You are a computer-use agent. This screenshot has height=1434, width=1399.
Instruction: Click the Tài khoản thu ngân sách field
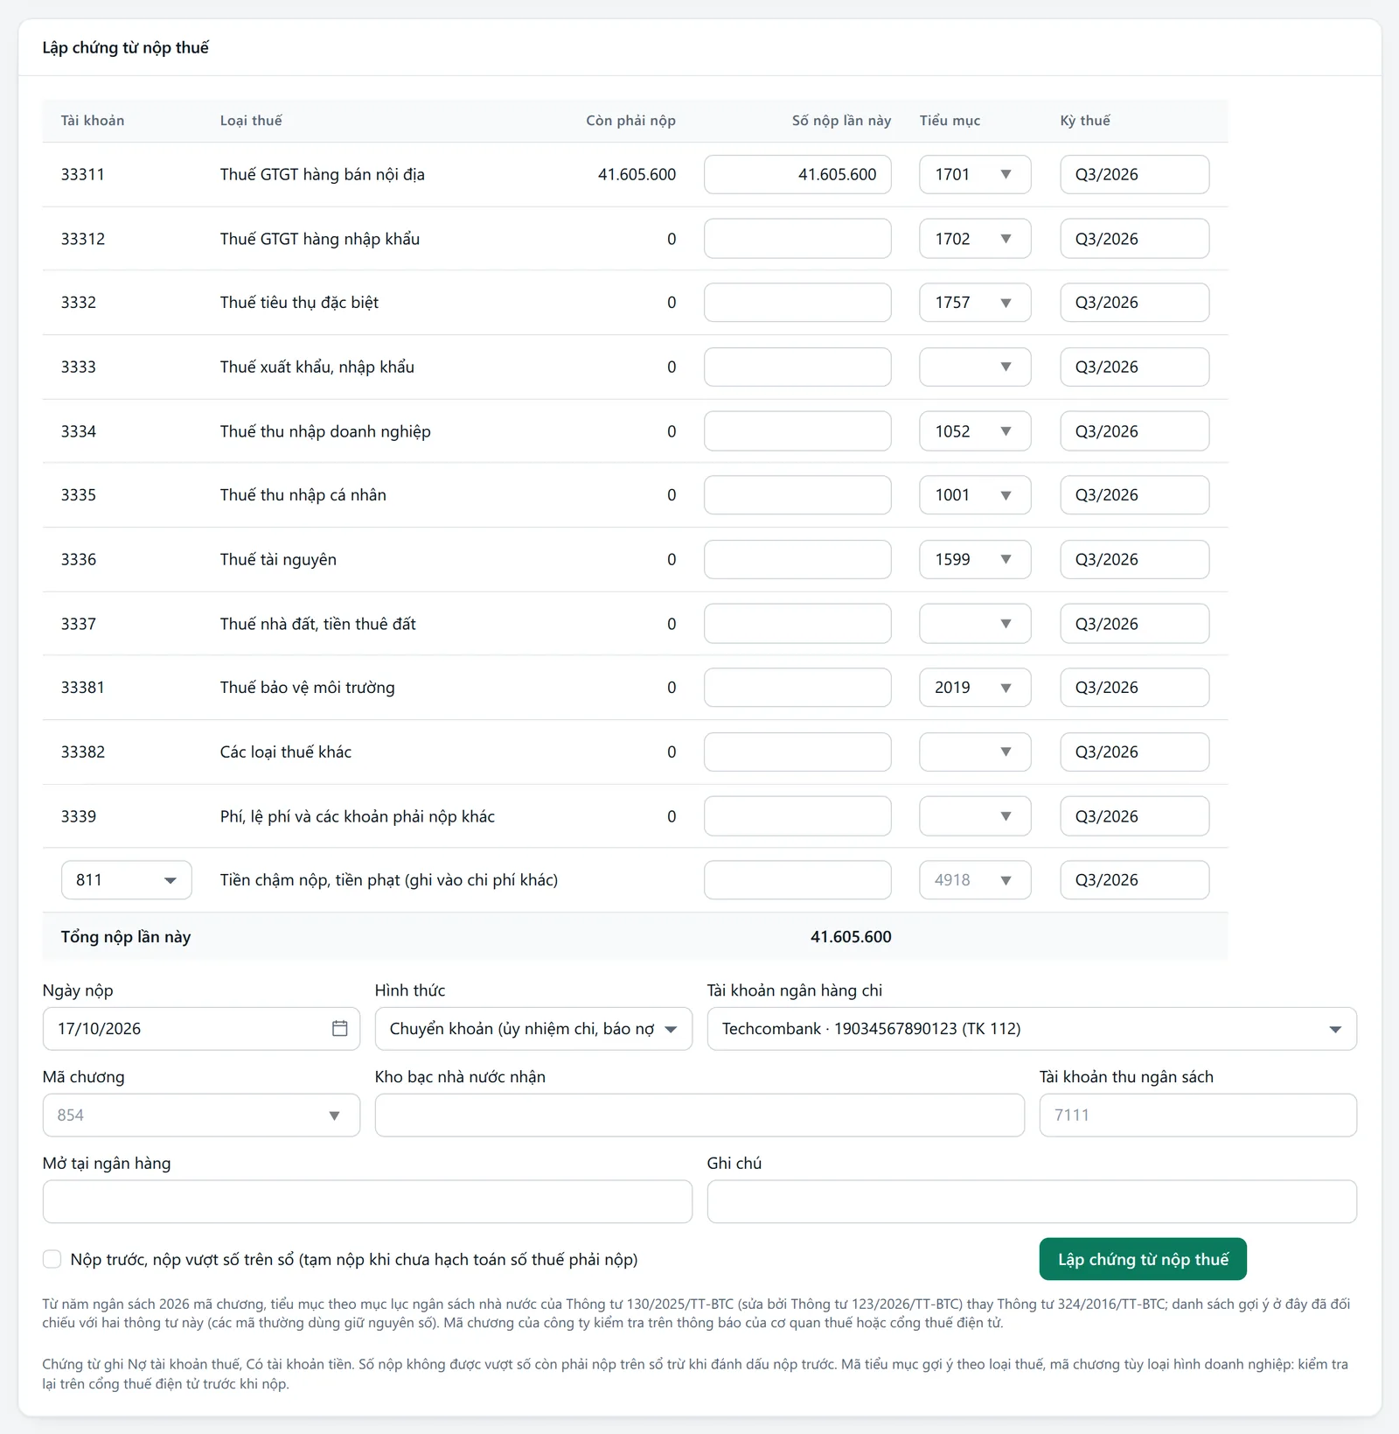pyautogui.click(x=1198, y=1116)
